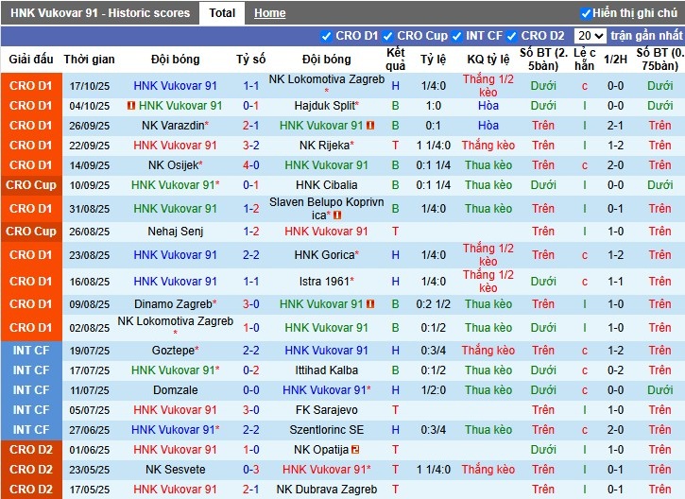The height and width of the screenshot is (499, 685).
Task: Click the 3-2 score against NK Rijeka
Action: 250,146
